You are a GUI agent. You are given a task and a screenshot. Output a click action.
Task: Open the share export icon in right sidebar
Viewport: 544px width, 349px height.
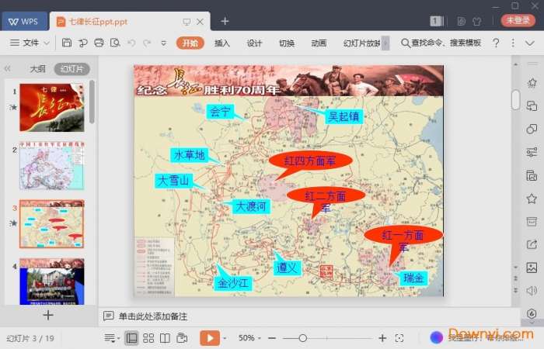point(532,244)
